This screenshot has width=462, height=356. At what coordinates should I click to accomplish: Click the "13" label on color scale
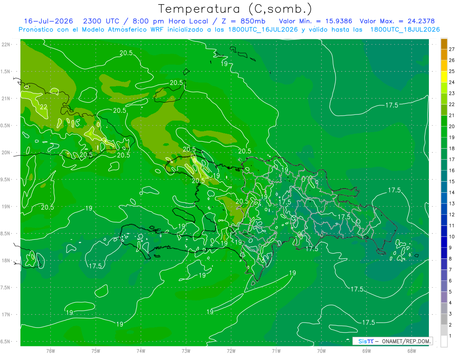[452, 204]
